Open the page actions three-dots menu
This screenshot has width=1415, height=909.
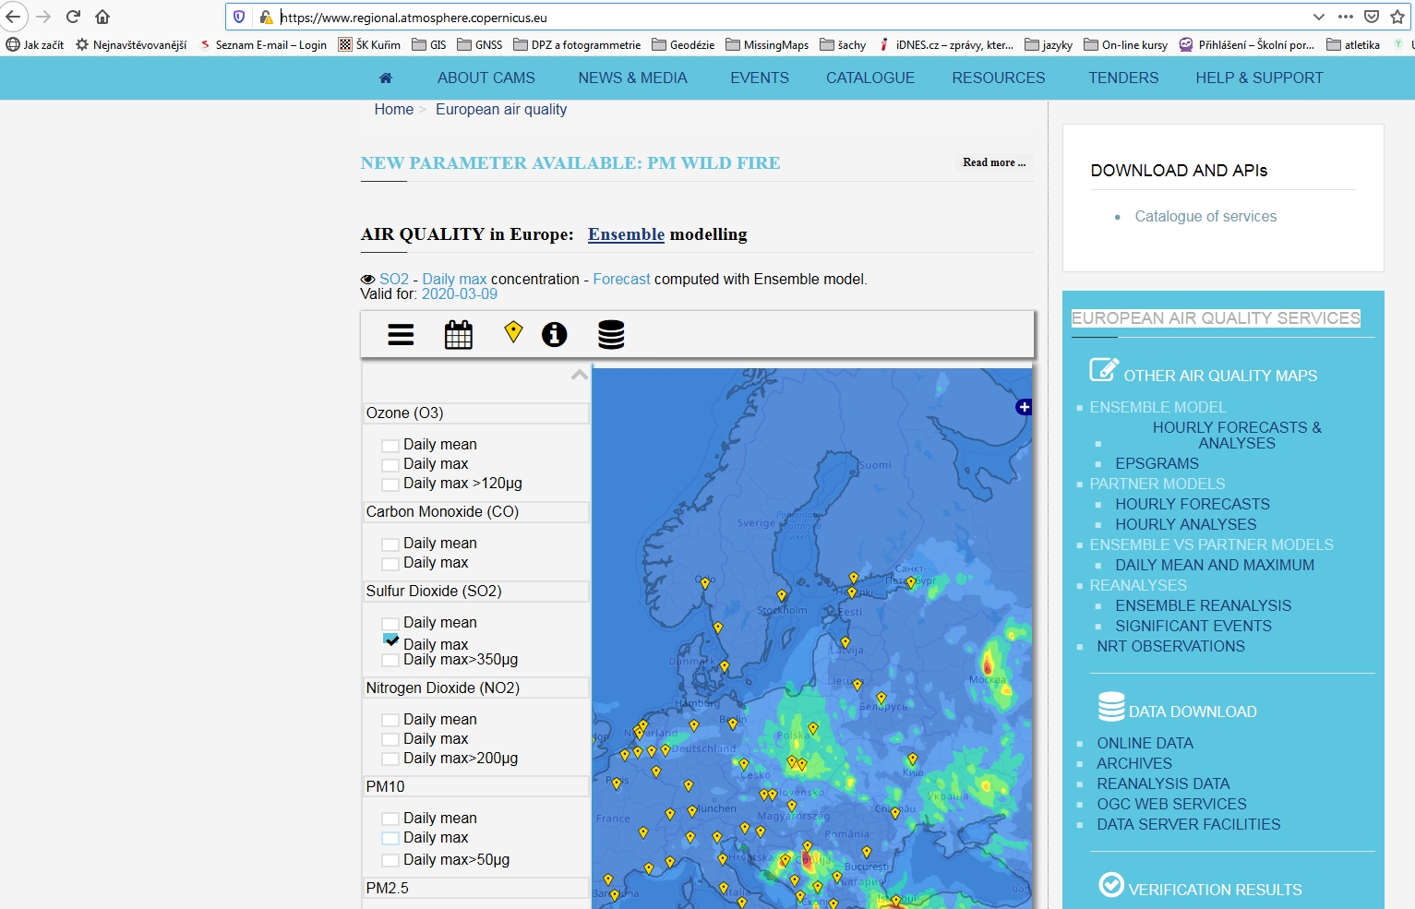[x=1346, y=17]
